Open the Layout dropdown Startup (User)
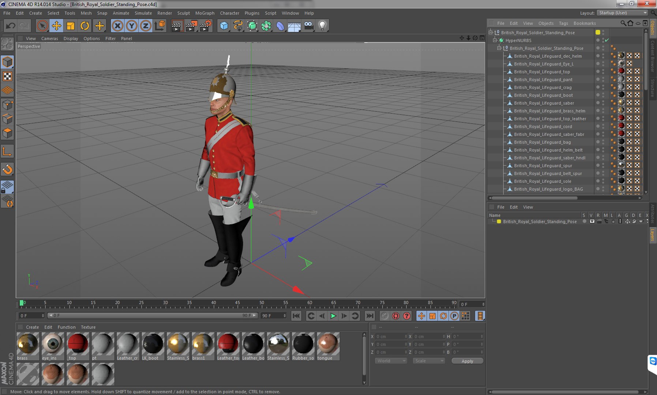 click(x=622, y=13)
